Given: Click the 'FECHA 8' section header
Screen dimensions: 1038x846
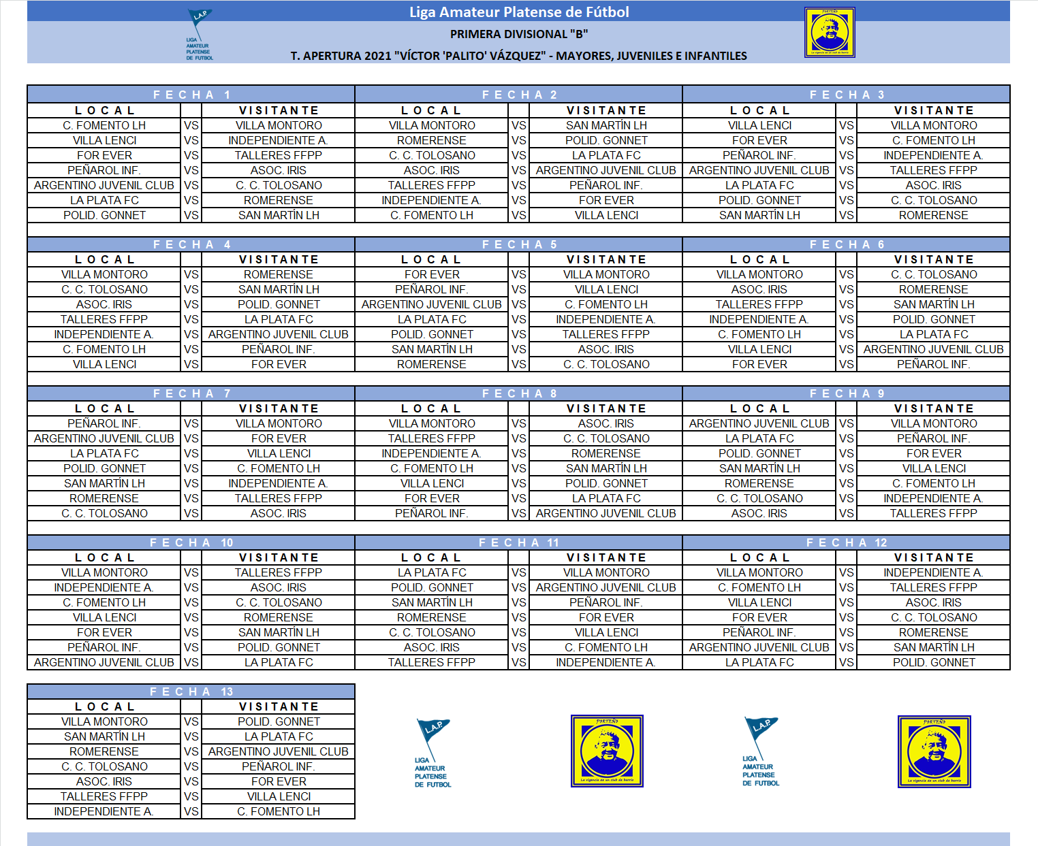Looking at the screenshot, I should coord(519,393).
